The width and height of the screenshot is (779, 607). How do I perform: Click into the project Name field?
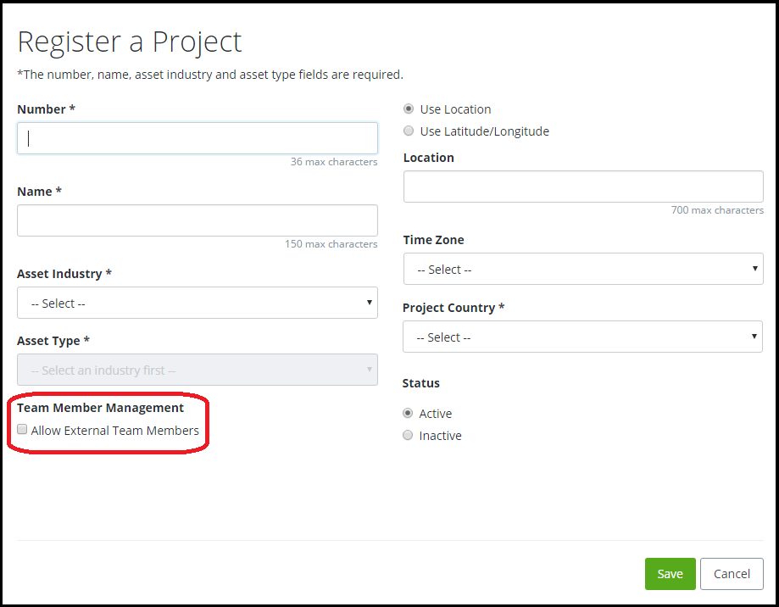tap(198, 220)
